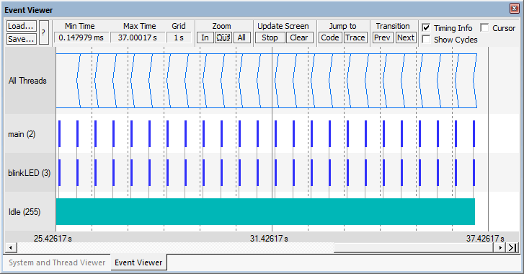Click the horizontal scrollbar thumb
Viewport: 524px width, 274px height.
tap(414, 247)
